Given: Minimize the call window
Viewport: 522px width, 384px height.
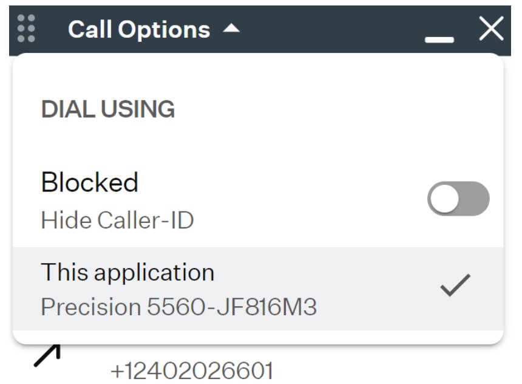Looking at the screenshot, I should (439, 39).
